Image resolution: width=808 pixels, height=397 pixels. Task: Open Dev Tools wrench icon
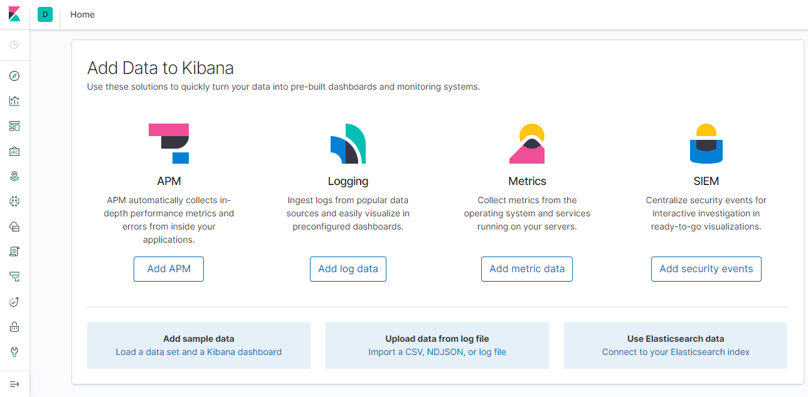(x=14, y=352)
